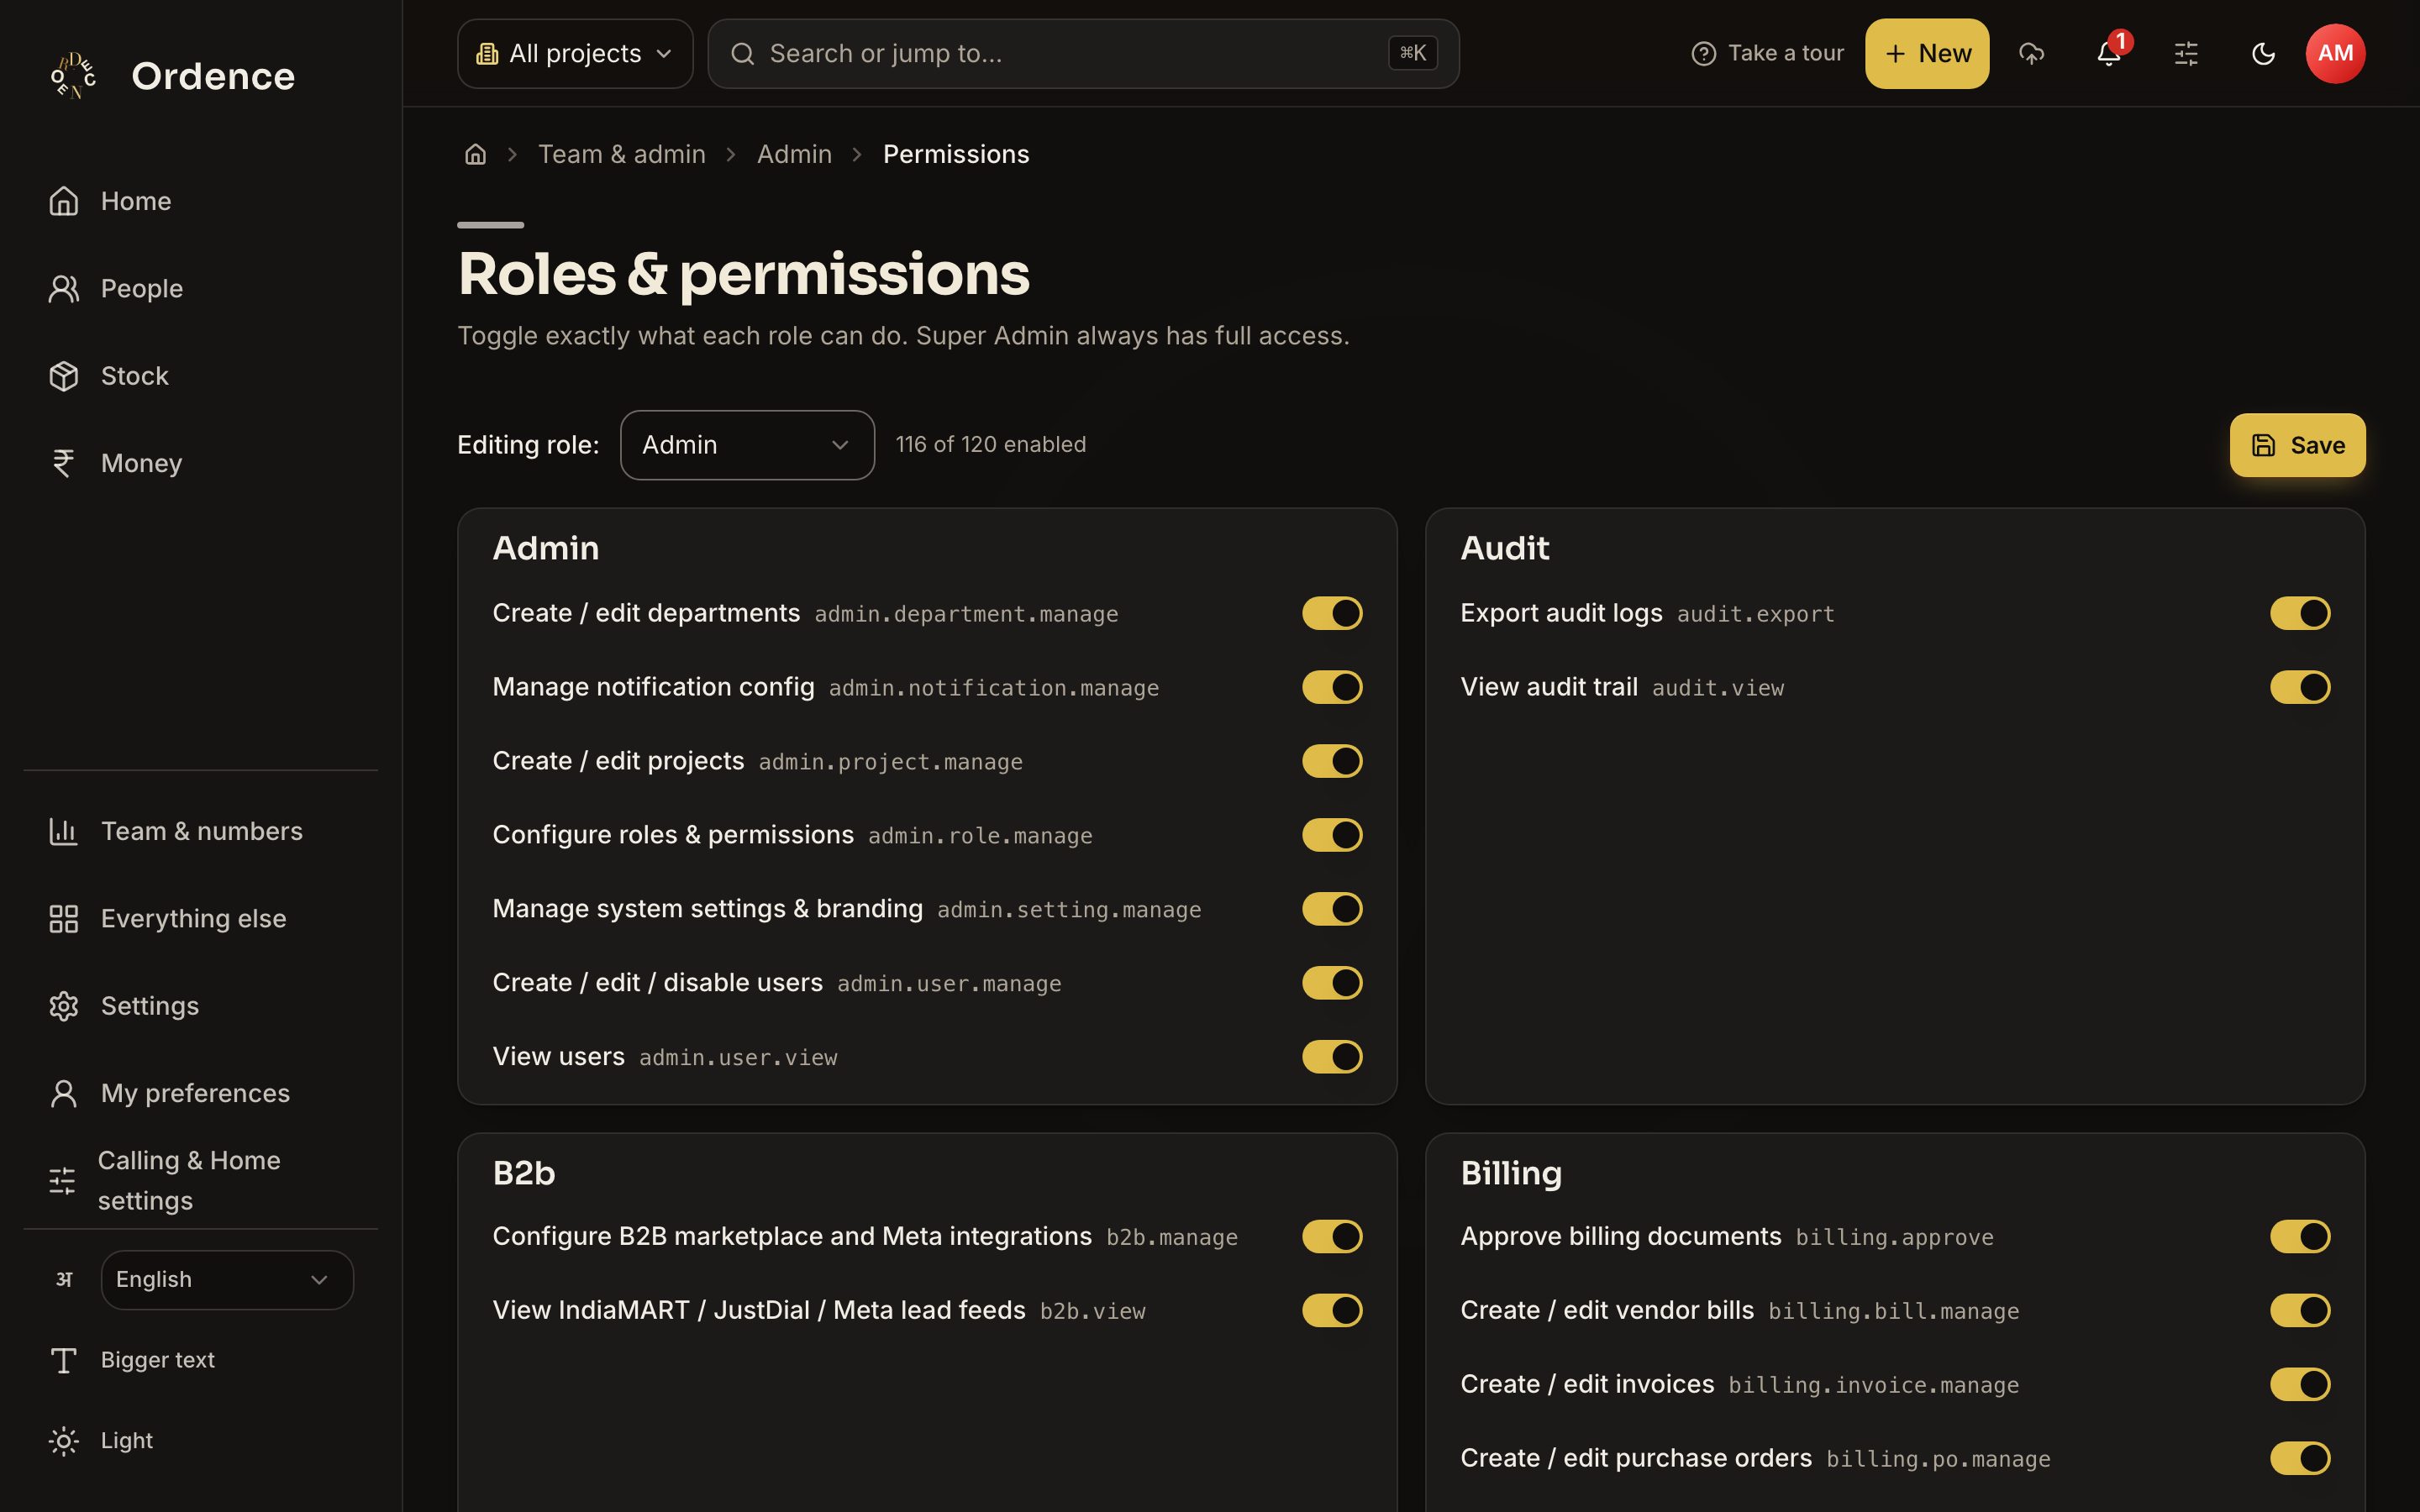Image resolution: width=2420 pixels, height=1512 pixels.
Task: Click the People icon in sidebar
Action: [64, 289]
